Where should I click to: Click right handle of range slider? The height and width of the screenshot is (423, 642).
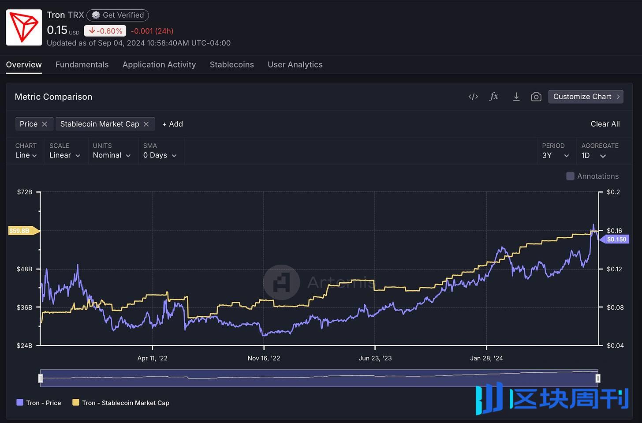(x=598, y=378)
